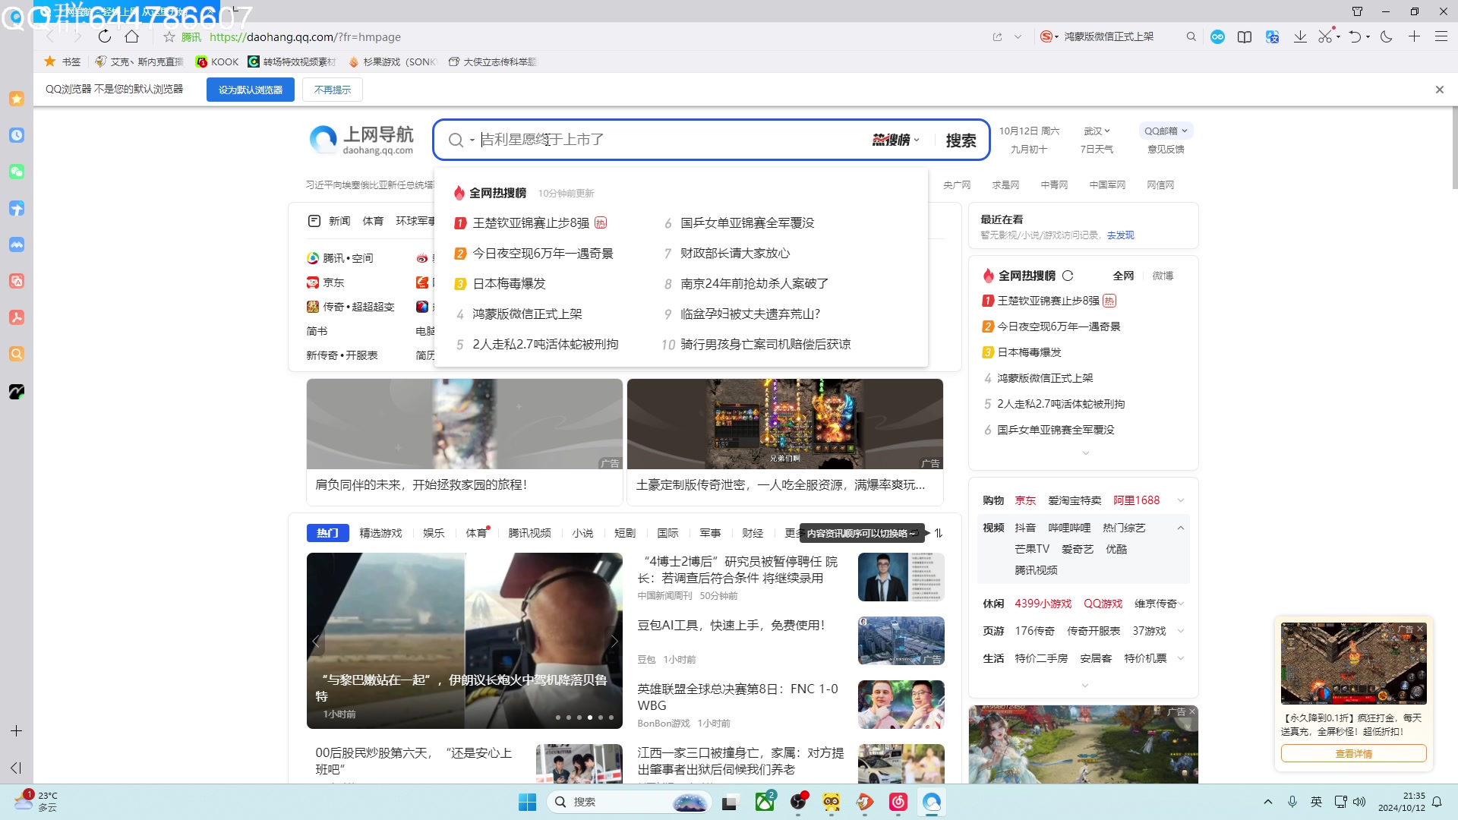Open QQ Browser icon on taskbar
The height and width of the screenshot is (820, 1458).
point(932,802)
